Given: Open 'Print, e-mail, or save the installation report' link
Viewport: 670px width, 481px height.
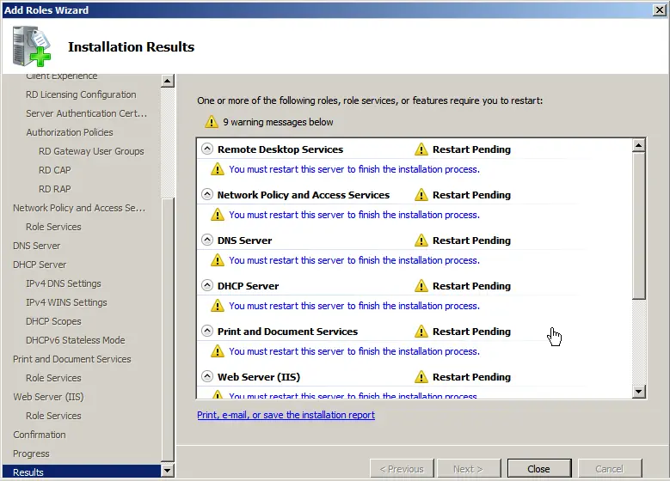Looking at the screenshot, I should coord(286,415).
